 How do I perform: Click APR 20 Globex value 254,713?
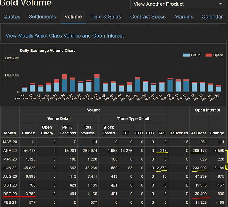[x=28, y=151]
